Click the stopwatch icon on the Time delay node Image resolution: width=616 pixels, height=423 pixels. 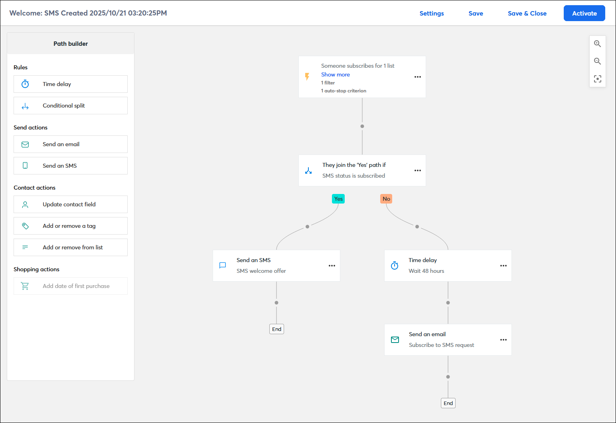click(395, 265)
